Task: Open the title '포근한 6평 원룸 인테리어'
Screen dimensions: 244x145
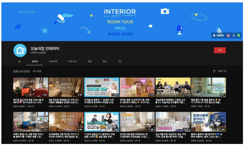Action: (x=135, y=135)
